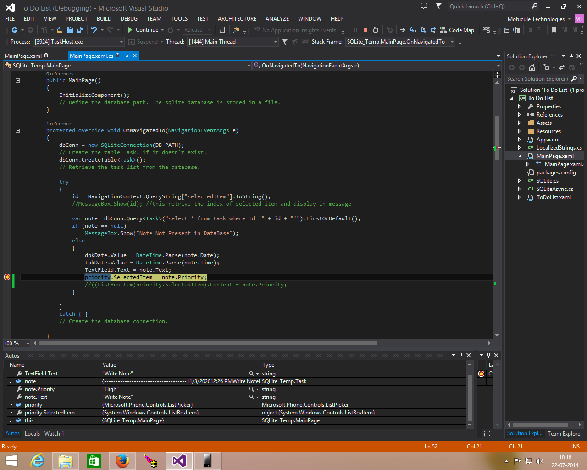
Task: Open the editor zoom 100 % dropdown
Action: [x=28, y=343]
